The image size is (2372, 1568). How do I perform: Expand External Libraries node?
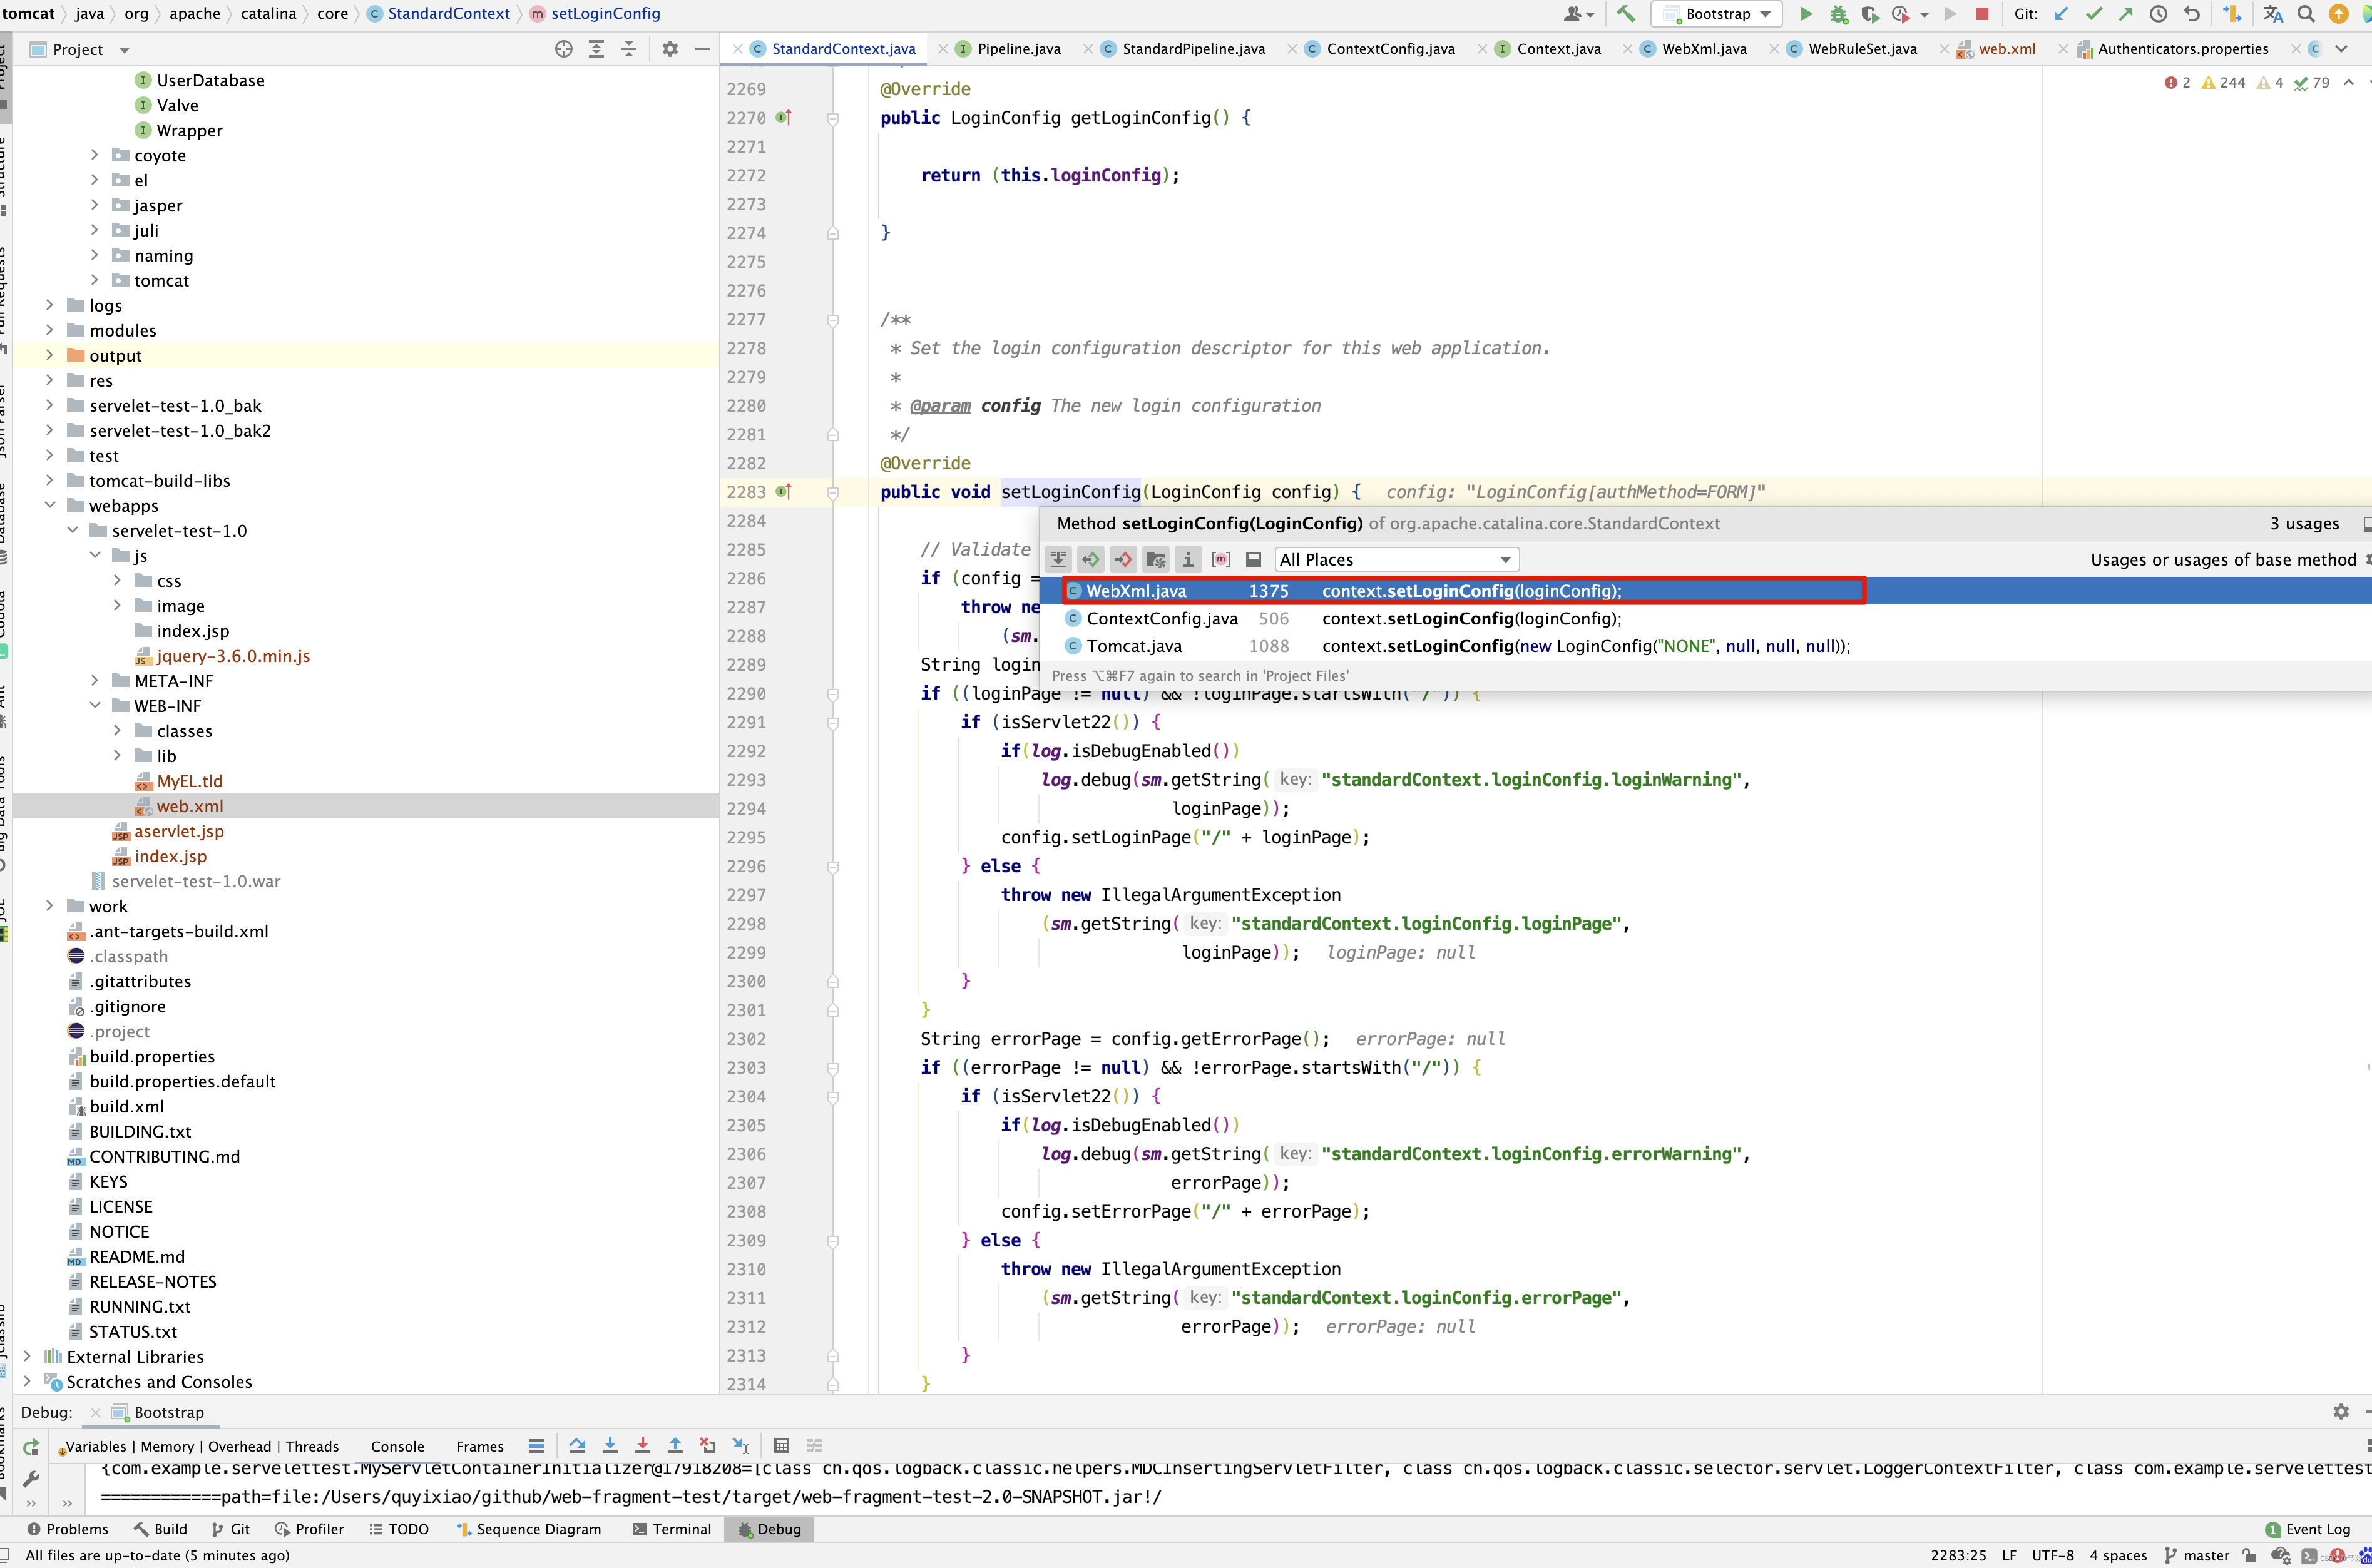27,1357
